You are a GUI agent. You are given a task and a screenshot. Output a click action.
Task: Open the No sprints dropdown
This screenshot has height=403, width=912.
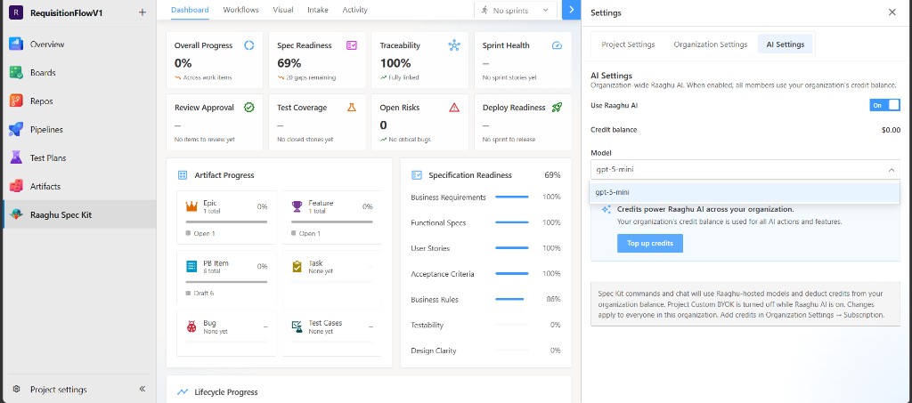click(516, 10)
